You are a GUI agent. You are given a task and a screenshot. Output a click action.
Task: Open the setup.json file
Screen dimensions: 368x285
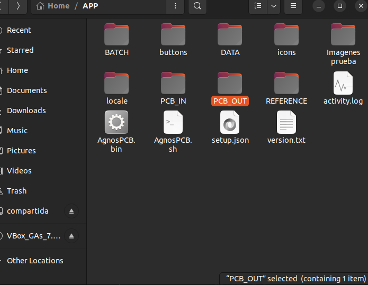pyautogui.click(x=230, y=123)
